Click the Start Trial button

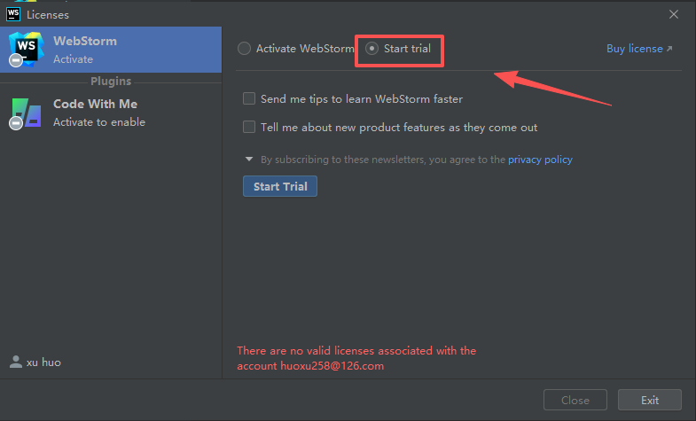tap(280, 186)
